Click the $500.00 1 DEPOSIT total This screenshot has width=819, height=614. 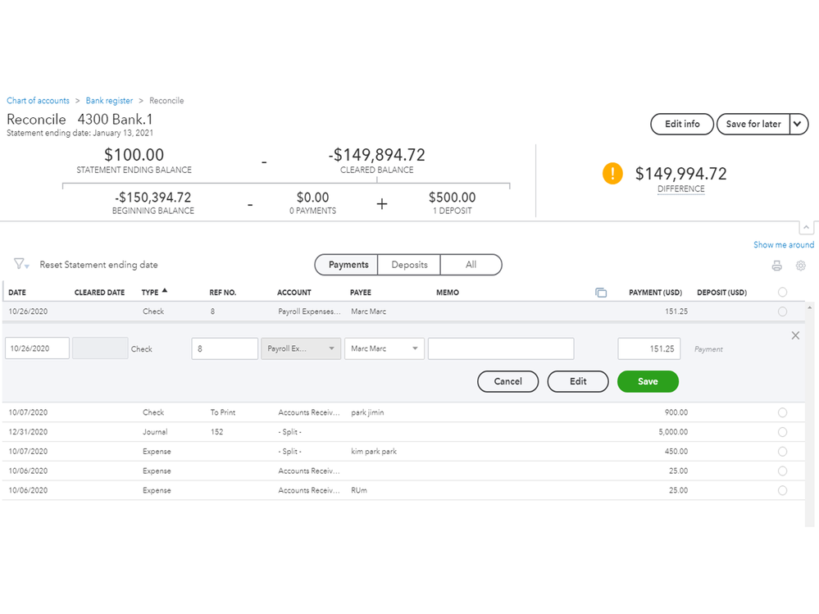pos(452,203)
